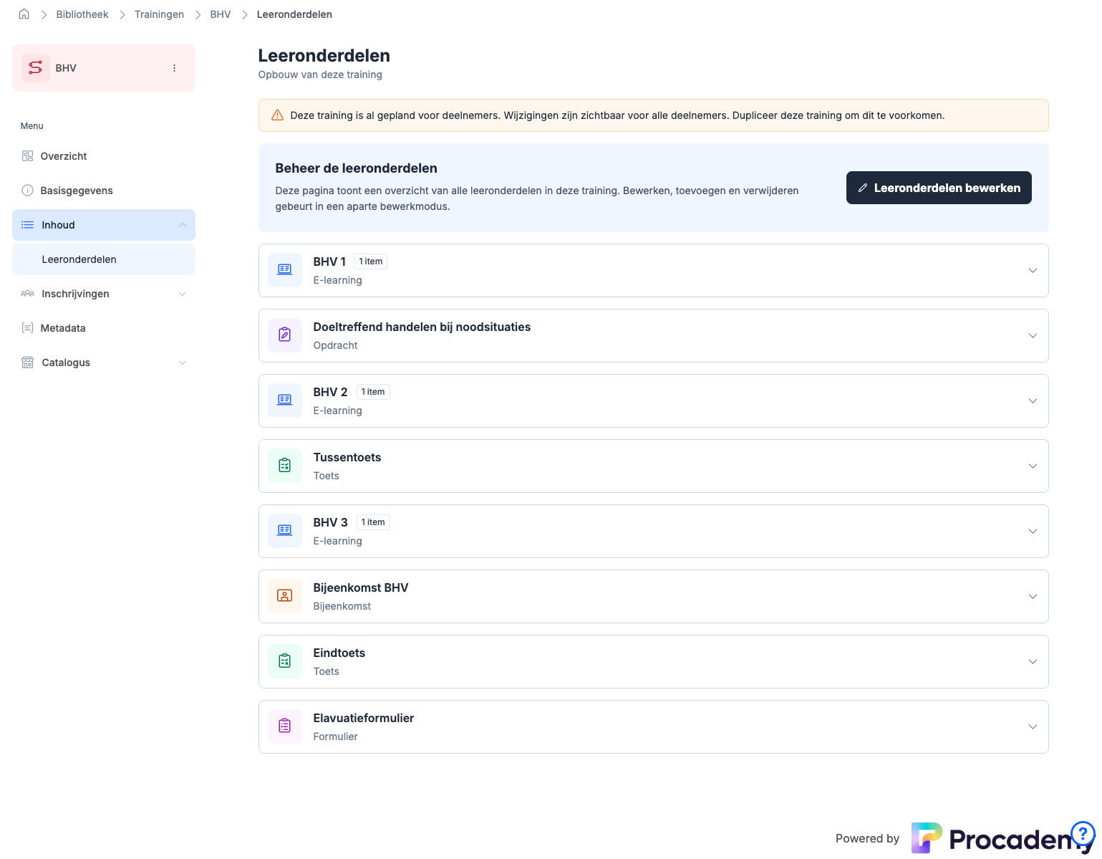Viewport: 1102px width, 859px height.
Task: Click the Bijeenkomst BHV meeting icon
Action: click(285, 596)
